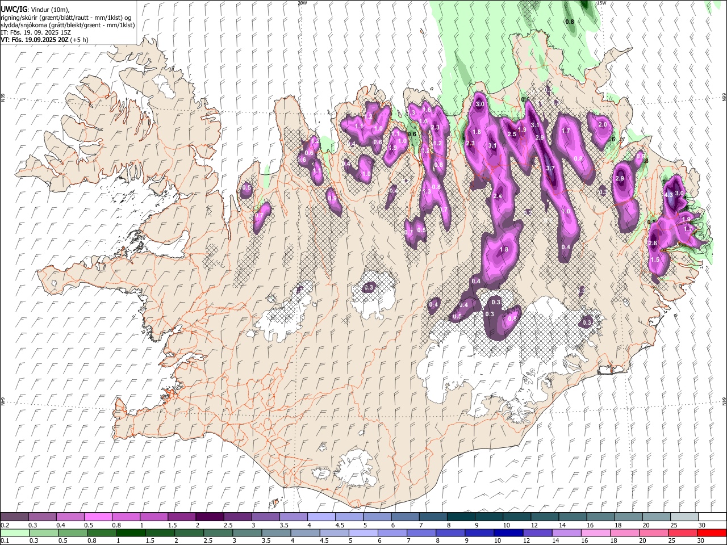The height and width of the screenshot is (545, 727).
Task: Click the '0.2' label on the snow legend row
Action: point(5,525)
